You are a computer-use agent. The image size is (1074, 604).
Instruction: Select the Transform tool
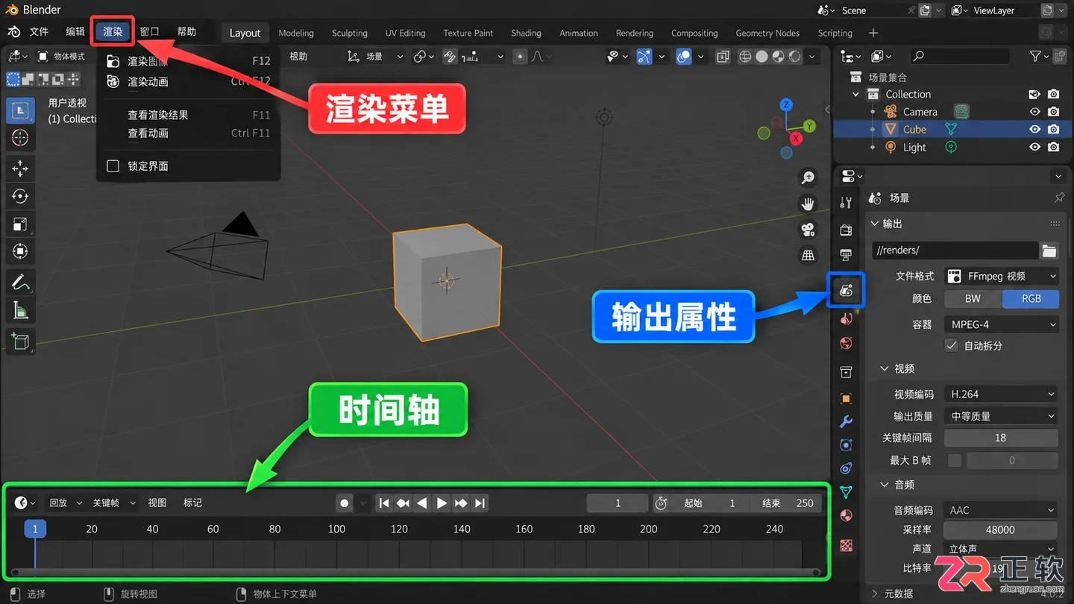20,251
